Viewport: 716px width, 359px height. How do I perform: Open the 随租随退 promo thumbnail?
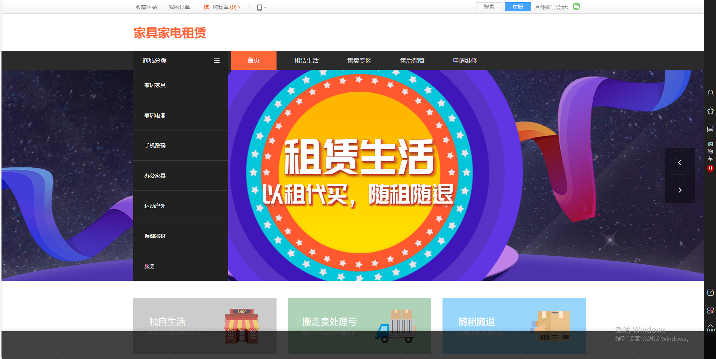[x=514, y=326]
